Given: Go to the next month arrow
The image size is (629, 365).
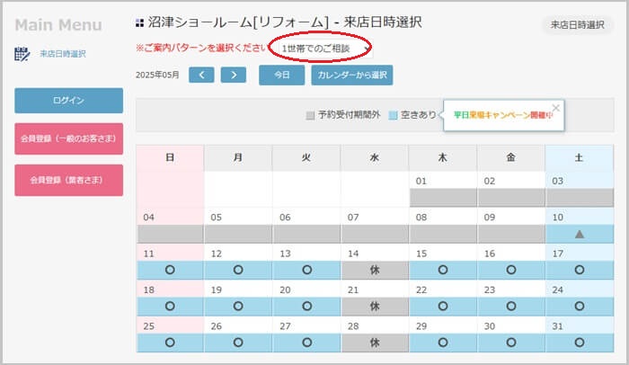Looking at the screenshot, I should pyautogui.click(x=234, y=76).
